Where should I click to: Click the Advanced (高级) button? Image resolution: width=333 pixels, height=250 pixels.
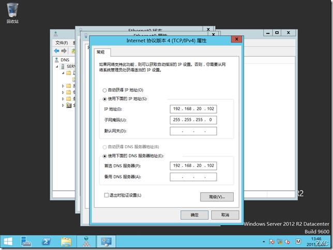217,197
